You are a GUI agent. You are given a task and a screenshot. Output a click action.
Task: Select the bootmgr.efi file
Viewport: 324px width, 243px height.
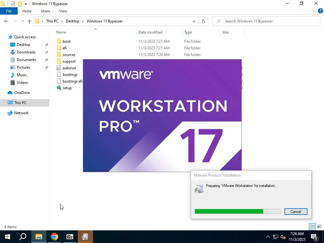(x=72, y=81)
